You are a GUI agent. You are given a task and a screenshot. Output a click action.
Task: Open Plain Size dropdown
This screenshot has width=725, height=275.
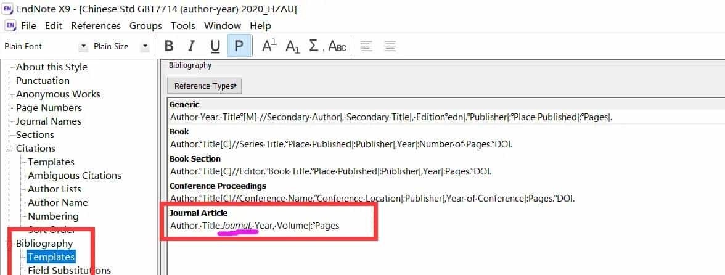[145, 46]
